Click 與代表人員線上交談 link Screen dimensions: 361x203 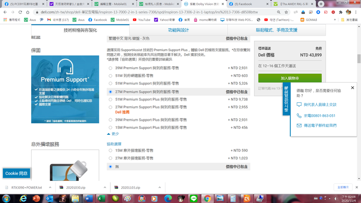click(320, 104)
